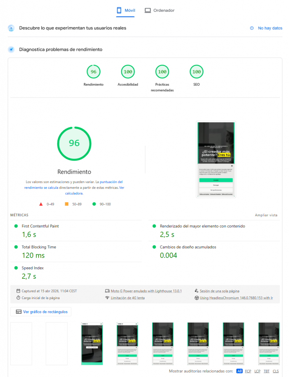Click 'Ver gráfico de rectángulos' button
The width and height of the screenshot is (289, 377).
41,312
